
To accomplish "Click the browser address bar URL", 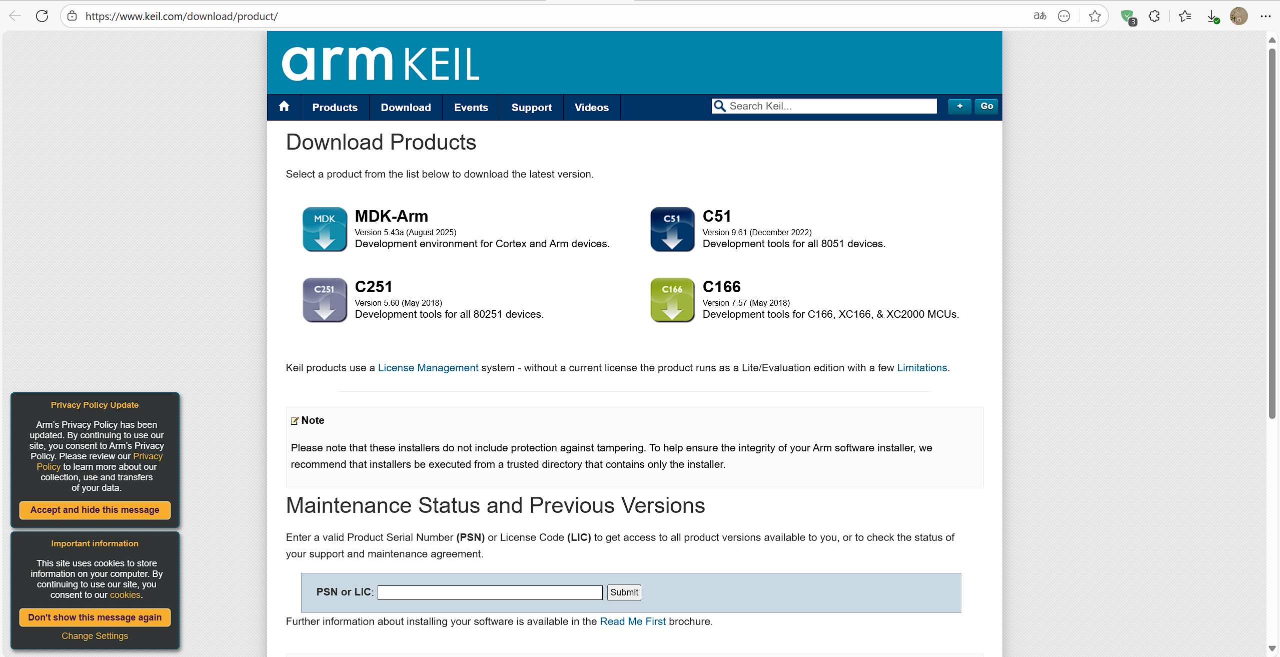I will (x=182, y=16).
